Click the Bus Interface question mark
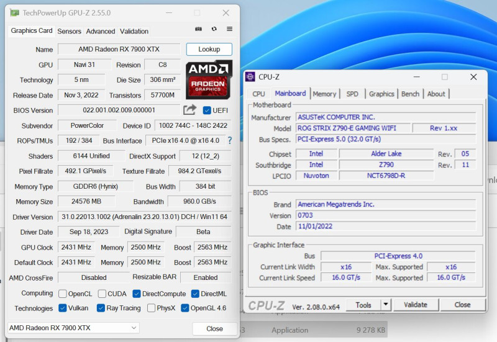The image size is (497, 342). click(230, 141)
